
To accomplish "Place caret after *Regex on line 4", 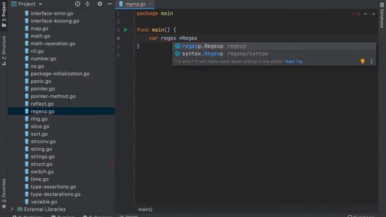I will 198,38.
